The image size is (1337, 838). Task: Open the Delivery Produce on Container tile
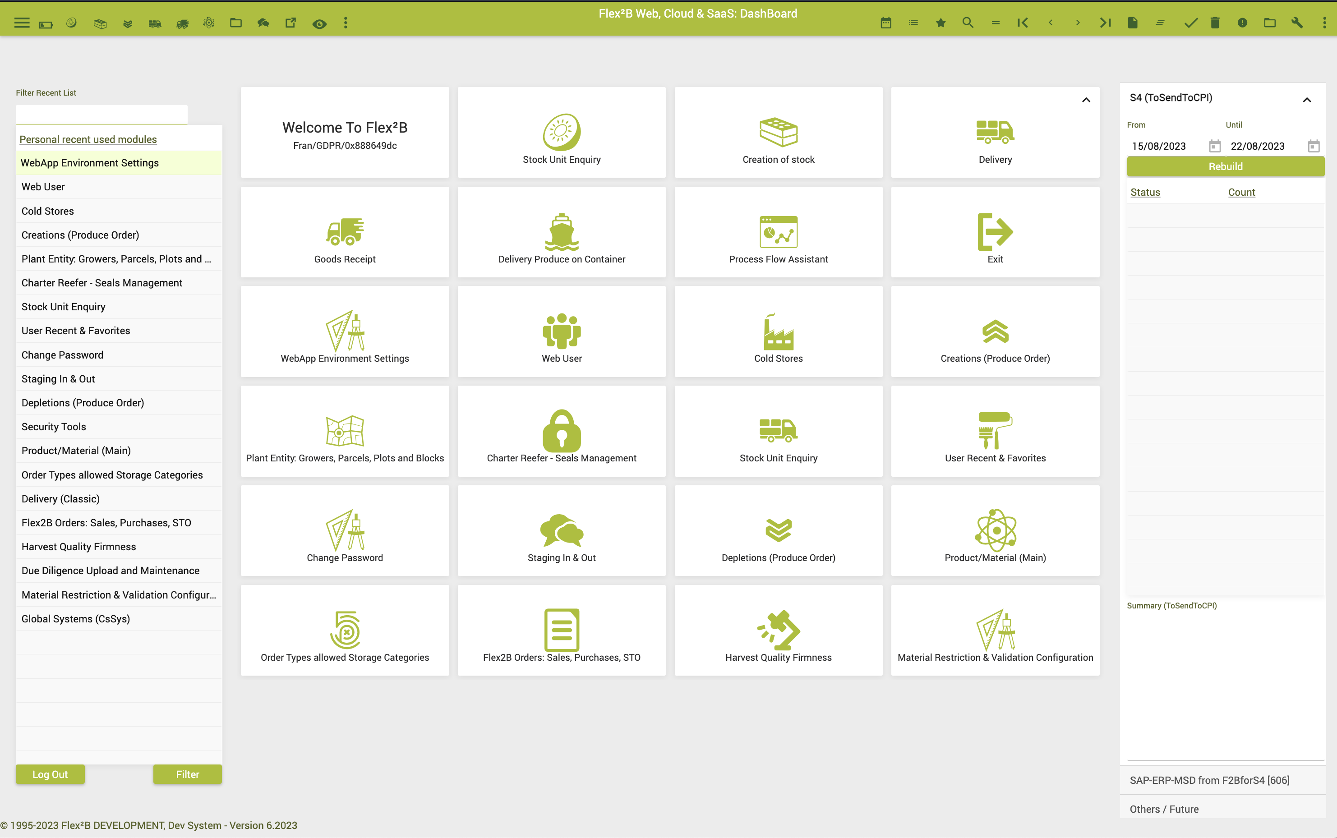[x=562, y=232]
